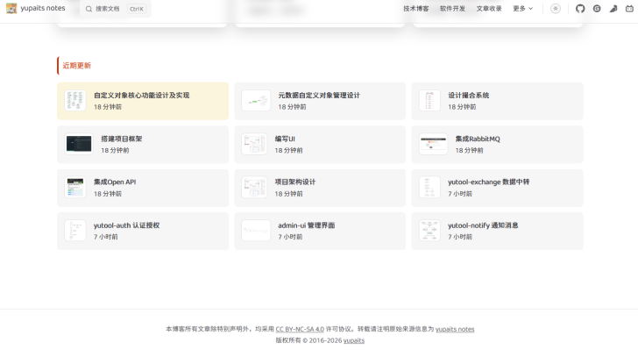The height and width of the screenshot is (350, 638).
Task: Click the dark thumbnail of 搭建项目框架
Action: tap(79, 144)
